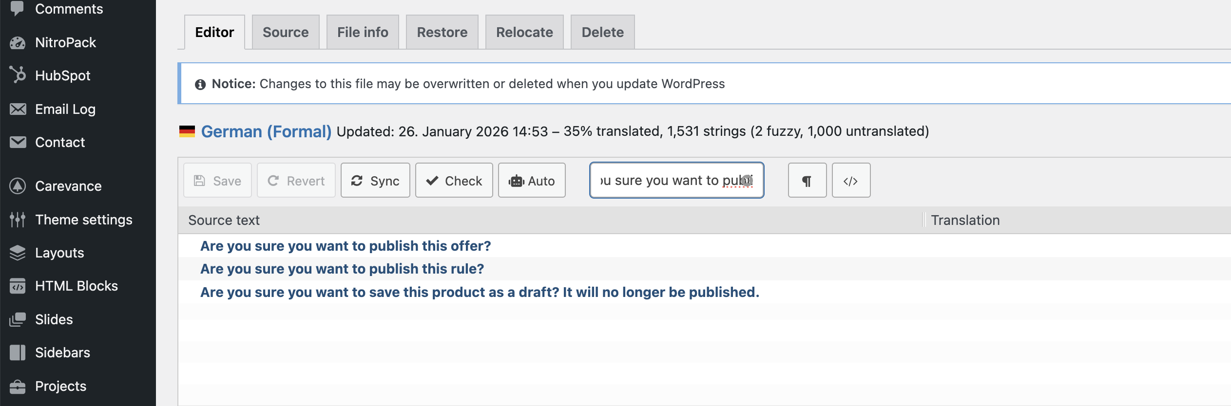Image resolution: width=1231 pixels, height=406 pixels.
Task: Run the Check button
Action: 454,181
